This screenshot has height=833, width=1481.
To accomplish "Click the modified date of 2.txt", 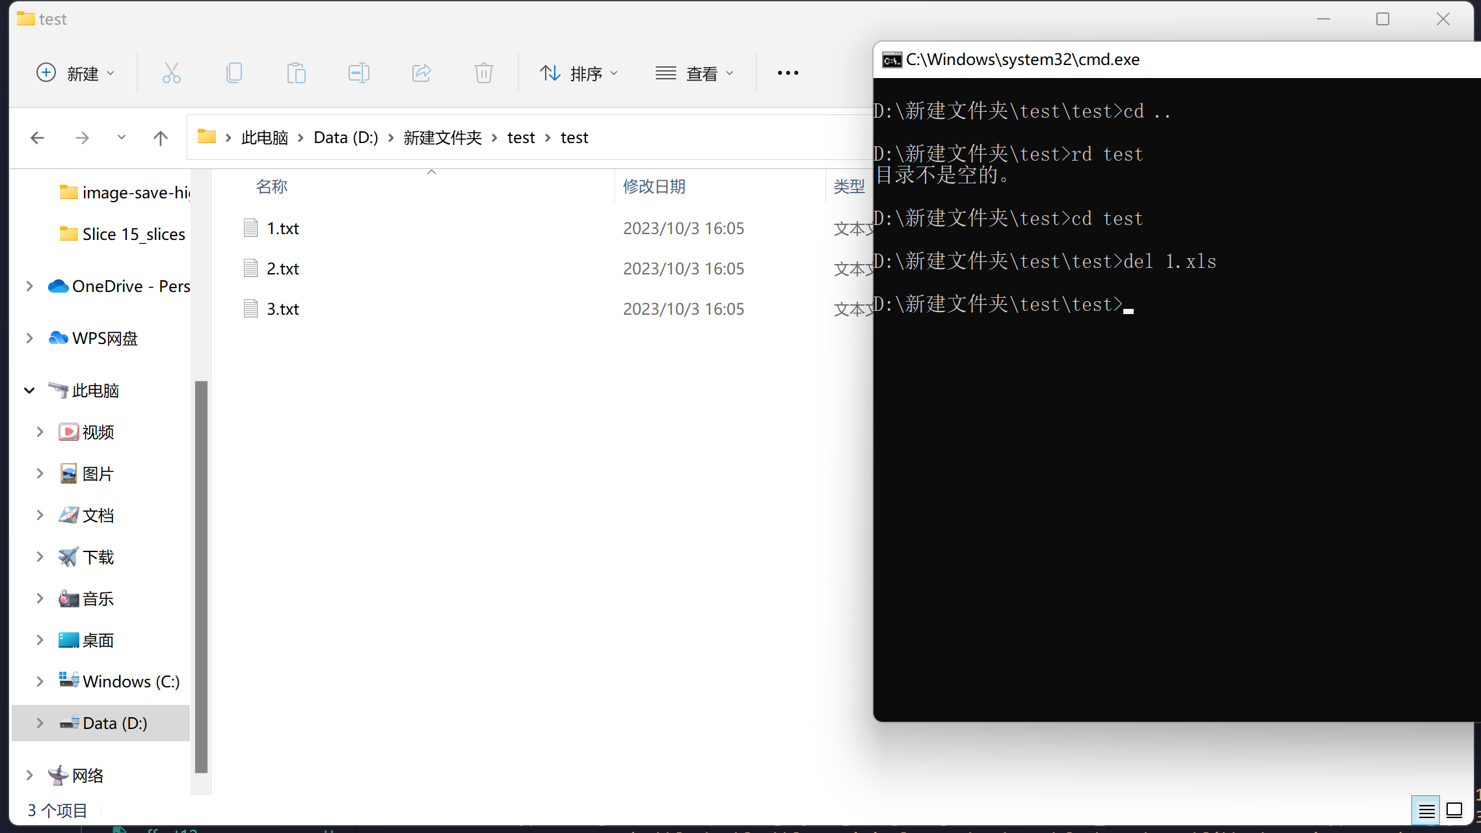I will point(684,269).
